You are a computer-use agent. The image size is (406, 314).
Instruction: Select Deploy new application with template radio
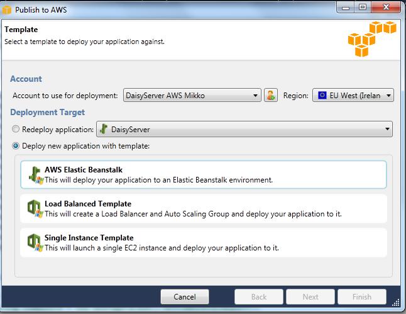pyautogui.click(x=16, y=146)
